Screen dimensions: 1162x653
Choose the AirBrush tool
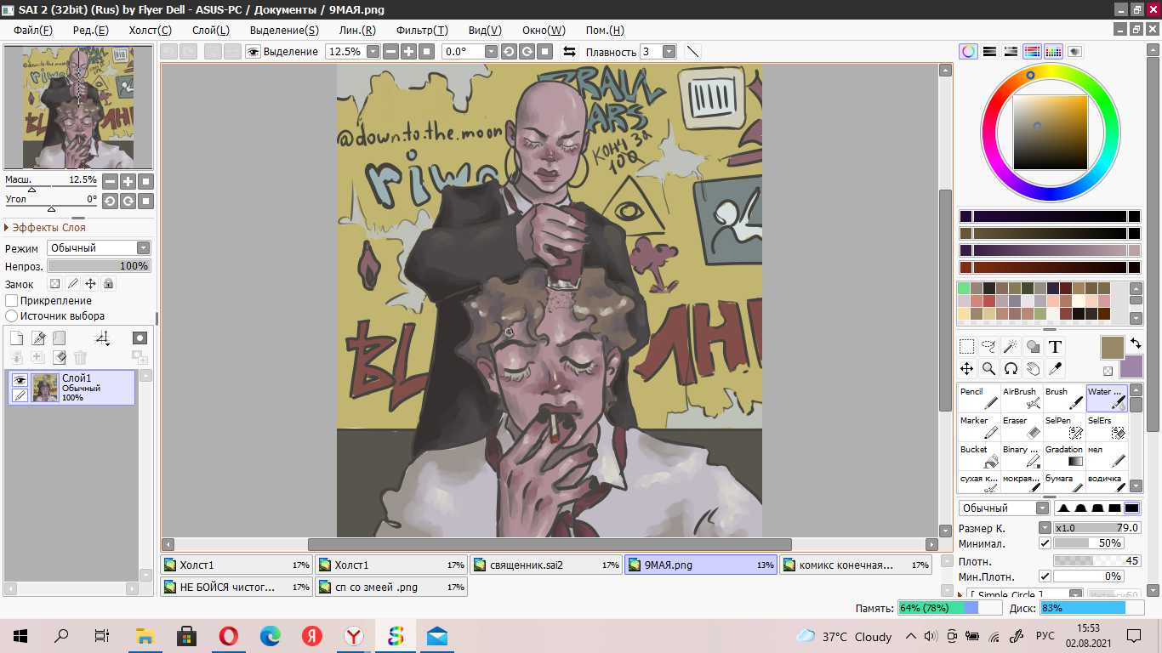coord(1022,399)
